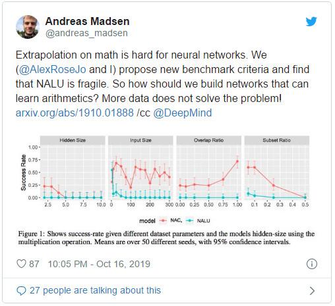Click the Overlap Ratio chart panel
Image resolution: width=335 pixels, height=306 pixels.
[209, 168]
